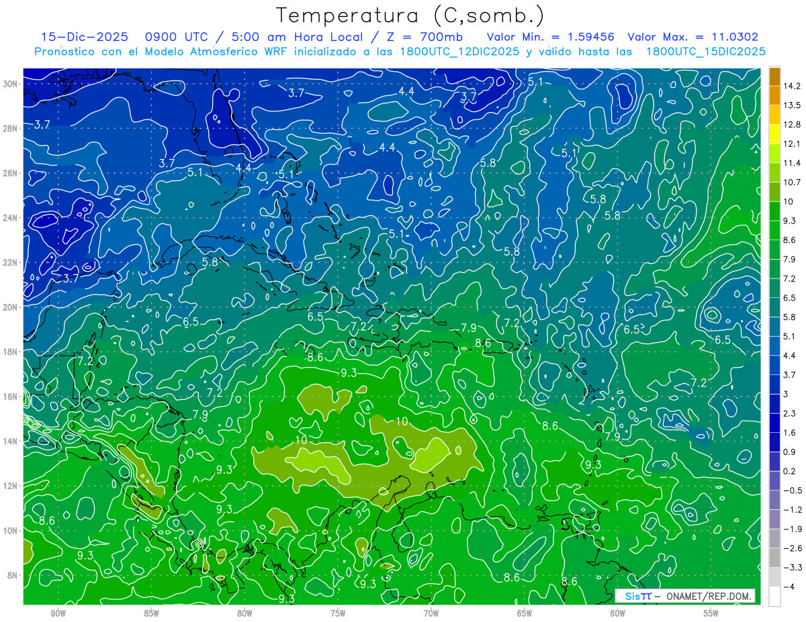Click the '0900 UTC' time label
This screenshot has width=806, height=622.
tap(175, 37)
